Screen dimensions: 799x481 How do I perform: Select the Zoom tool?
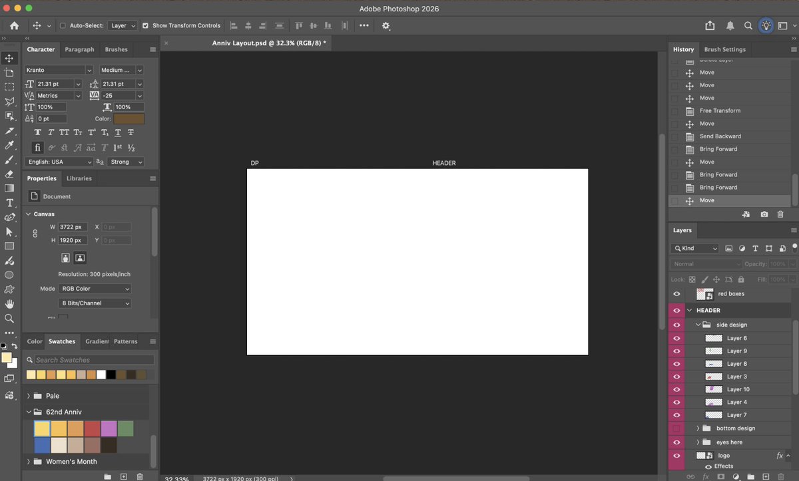9,319
